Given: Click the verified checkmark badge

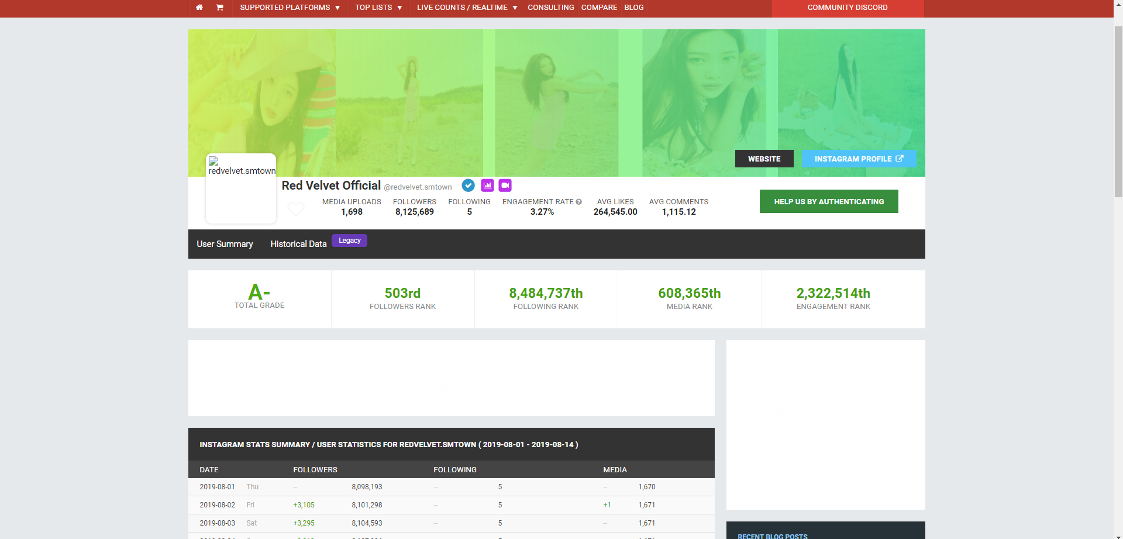Looking at the screenshot, I should point(468,186).
